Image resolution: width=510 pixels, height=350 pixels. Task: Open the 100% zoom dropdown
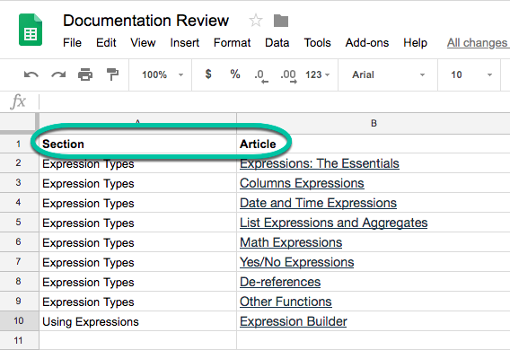click(x=162, y=74)
